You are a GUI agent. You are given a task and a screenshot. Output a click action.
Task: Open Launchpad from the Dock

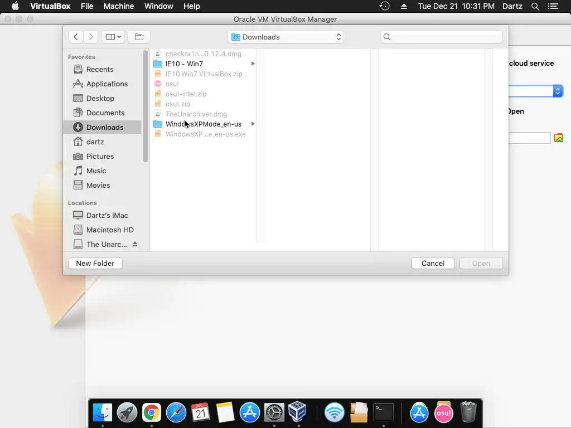[127, 413]
